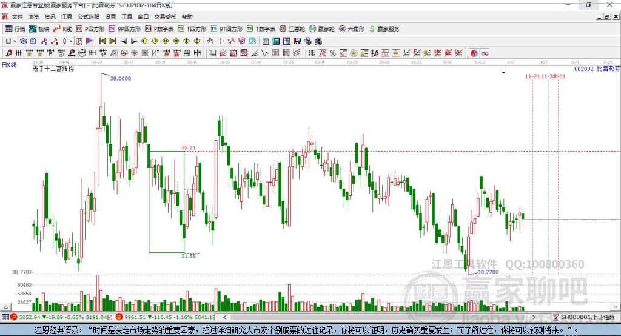Jump to first bar with green skip-back icon
Screen dimensions: 621x336
coord(102,41)
